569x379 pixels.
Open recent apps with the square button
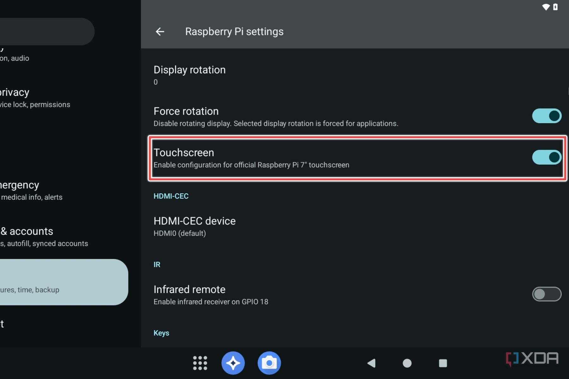[x=443, y=363]
